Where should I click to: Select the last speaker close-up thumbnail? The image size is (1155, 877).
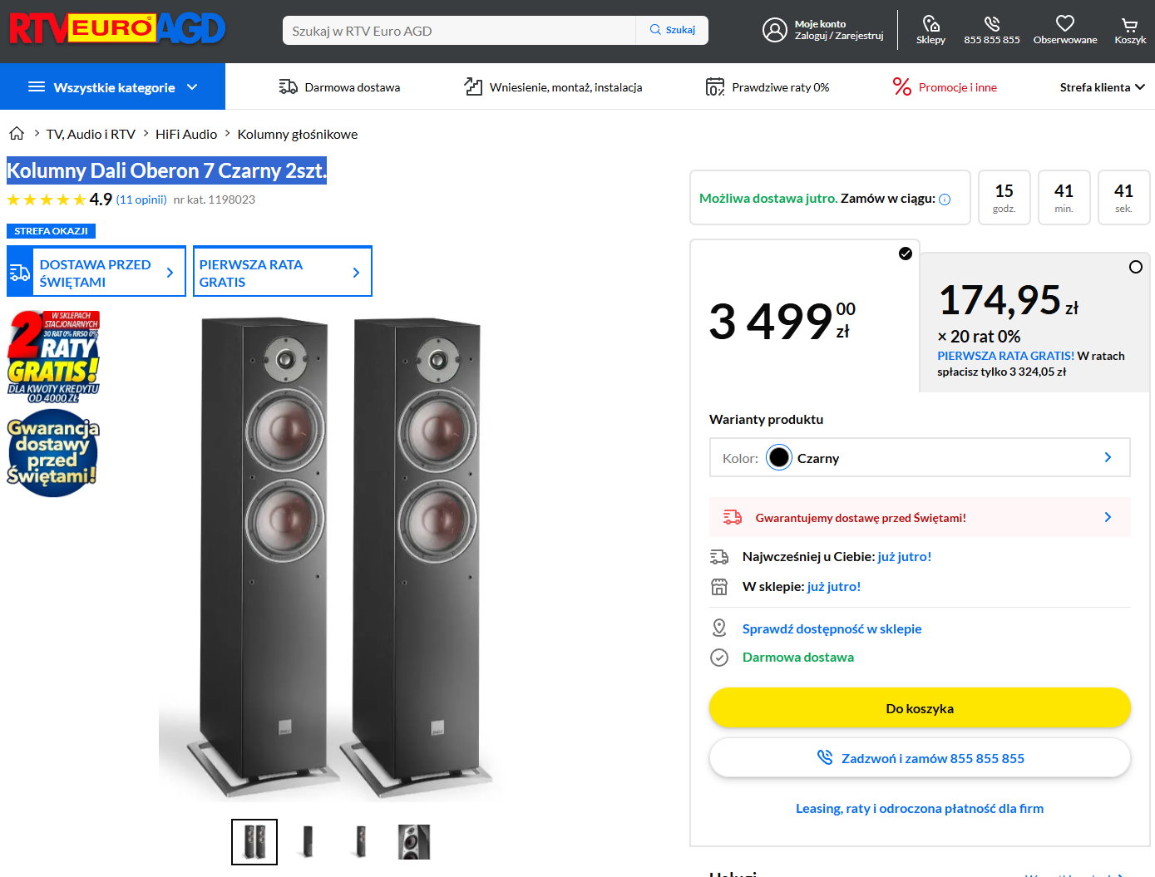pos(413,842)
